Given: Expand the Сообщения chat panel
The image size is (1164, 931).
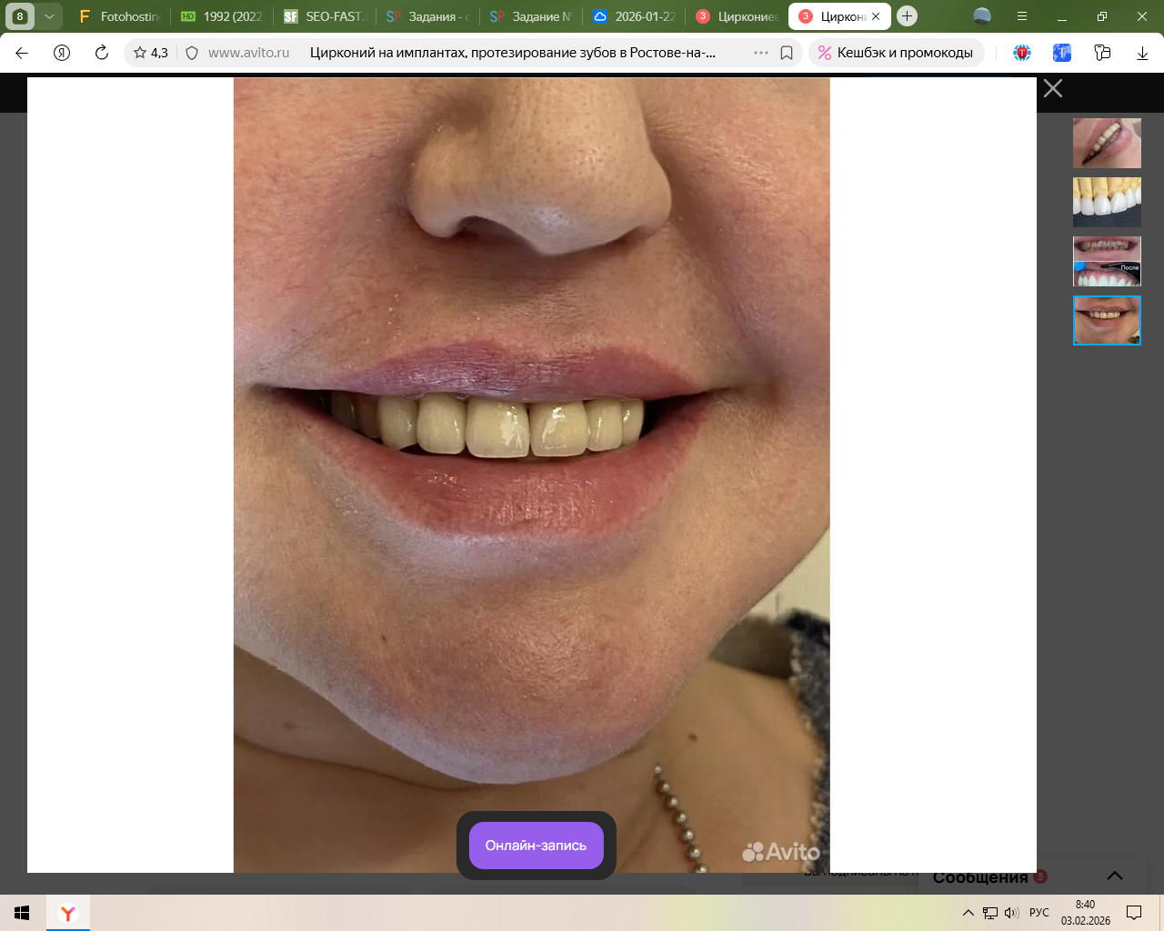Looking at the screenshot, I should [x=1114, y=876].
